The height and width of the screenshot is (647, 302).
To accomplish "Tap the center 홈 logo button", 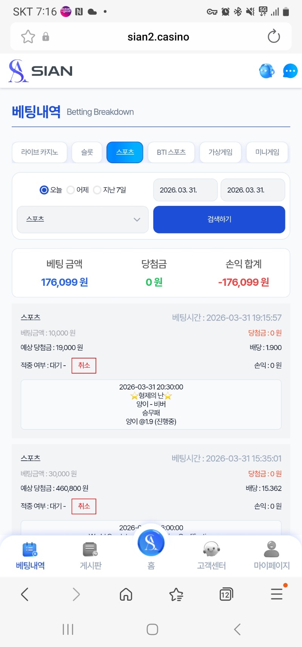I will pyautogui.click(x=151, y=544).
